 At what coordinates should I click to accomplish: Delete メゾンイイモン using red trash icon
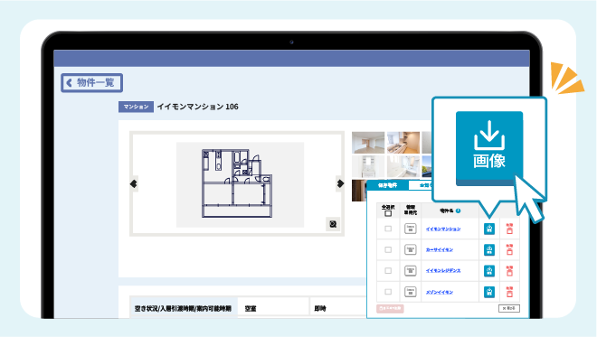coord(509,292)
